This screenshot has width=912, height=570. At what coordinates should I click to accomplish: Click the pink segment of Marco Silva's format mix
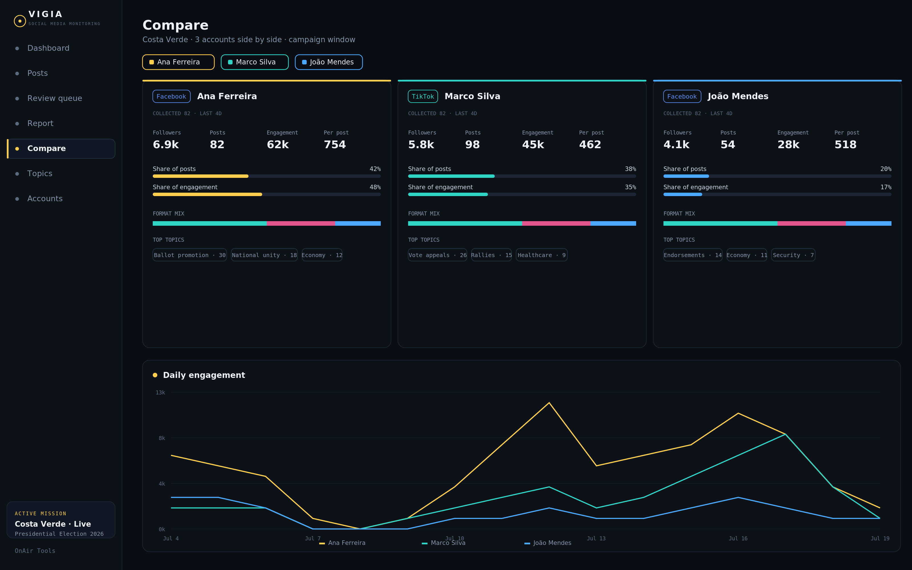click(556, 223)
